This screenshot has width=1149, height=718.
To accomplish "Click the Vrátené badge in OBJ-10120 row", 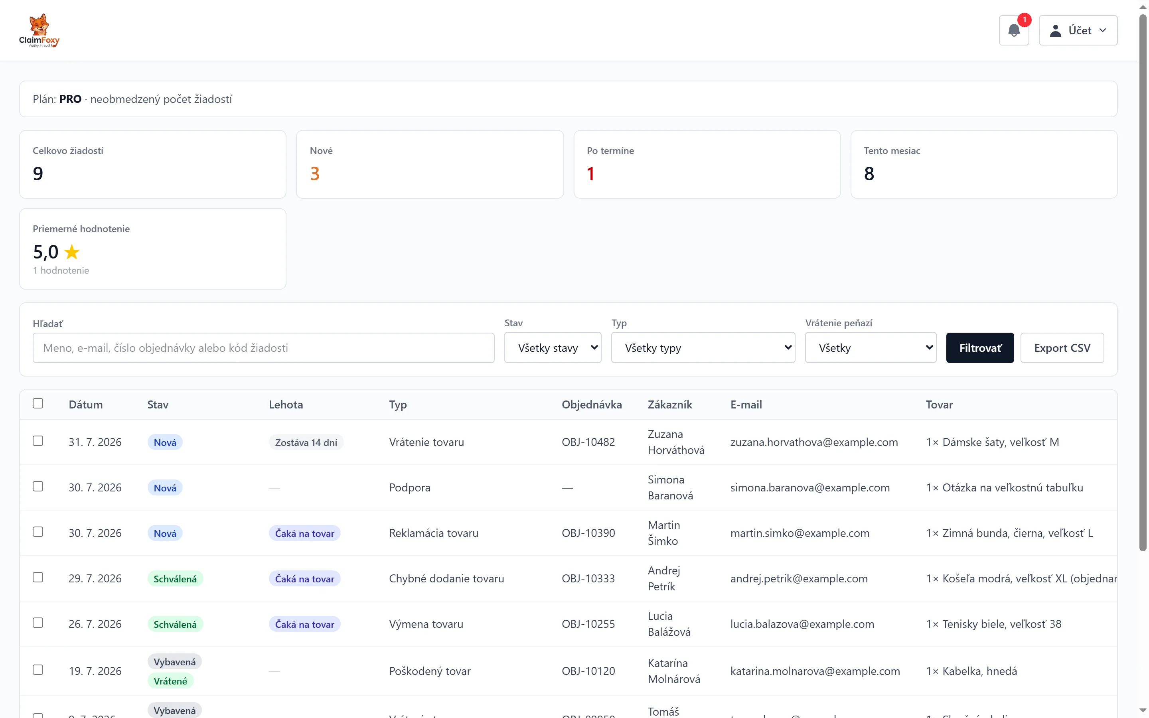I will point(170,681).
